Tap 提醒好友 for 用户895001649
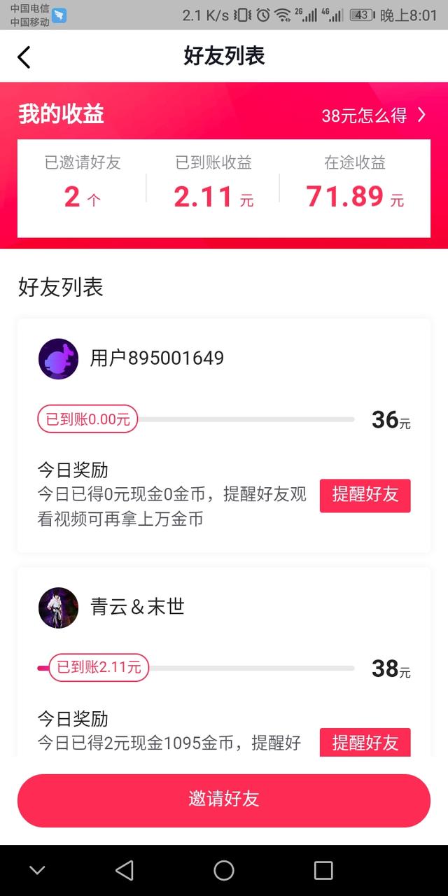The width and height of the screenshot is (448, 896). click(x=365, y=495)
